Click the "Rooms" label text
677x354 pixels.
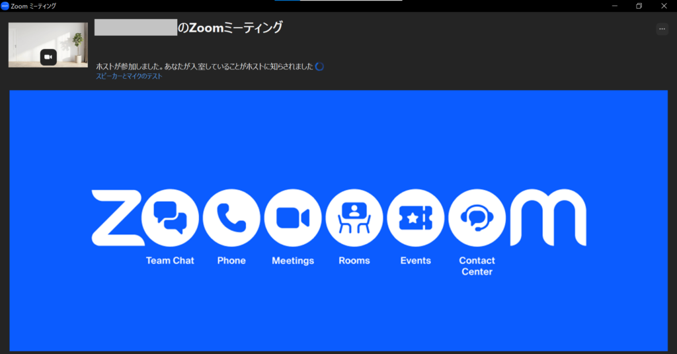pyautogui.click(x=354, y=261)
